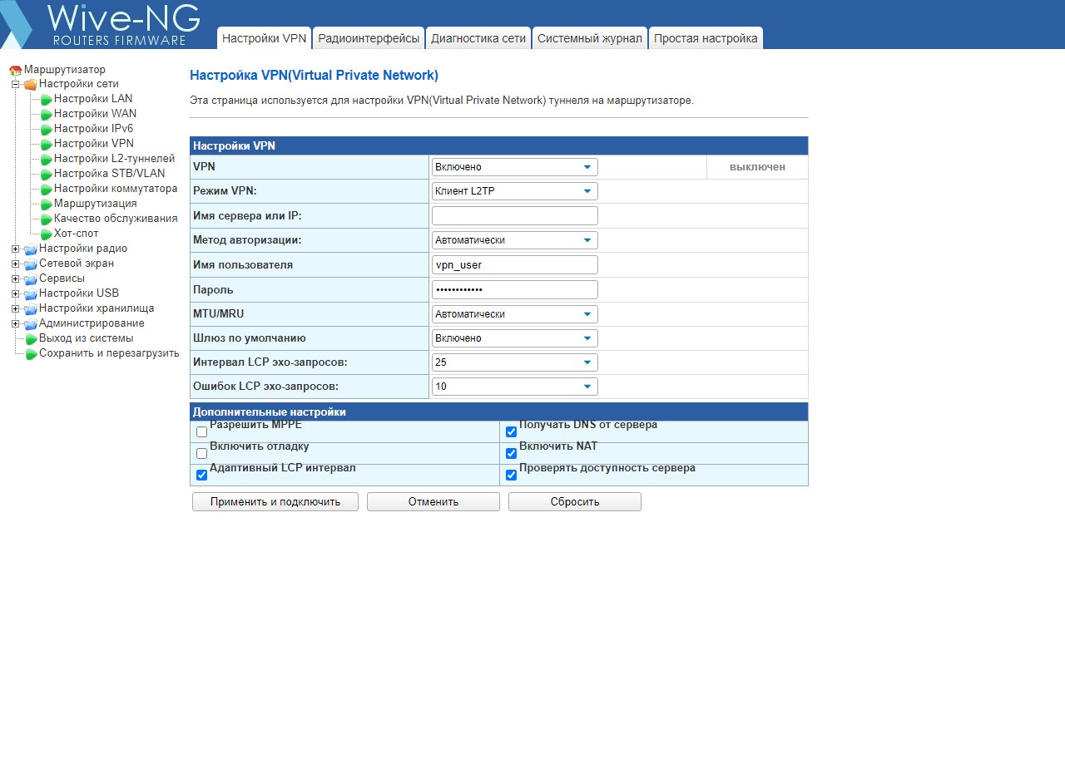Click the Настройки USB folder icon
Screen dimensions: 1065x759
(30, 294)
